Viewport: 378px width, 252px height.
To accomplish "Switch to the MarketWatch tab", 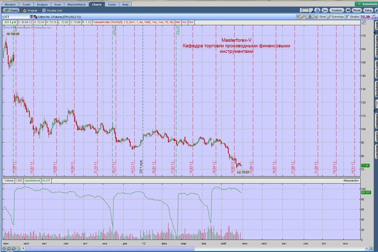I will pyautogui.click(x=76, y=4).
